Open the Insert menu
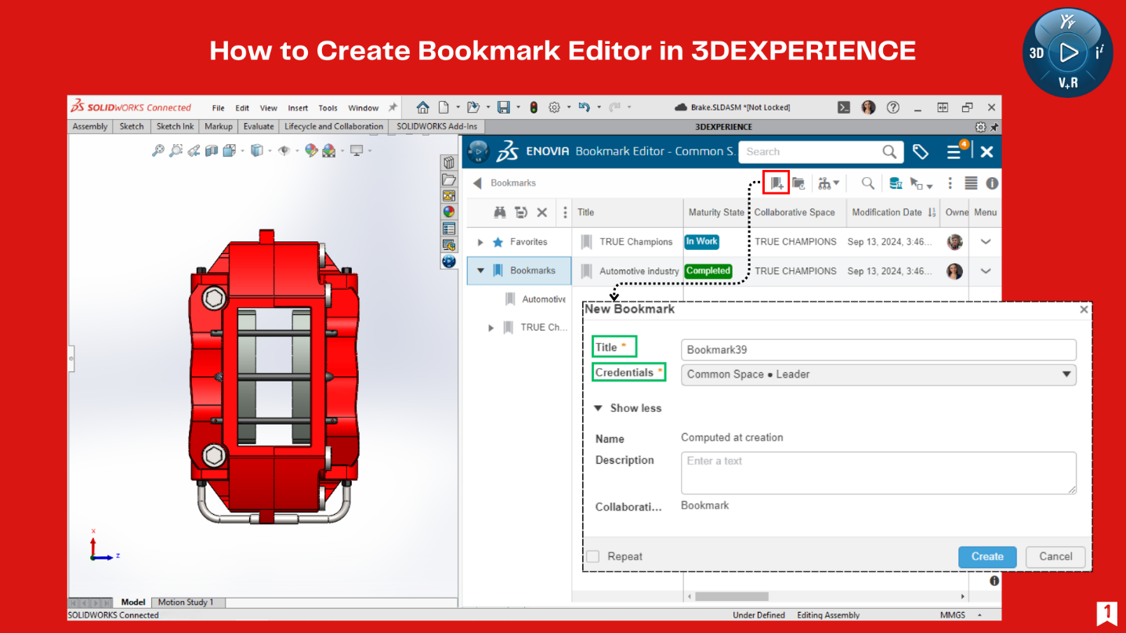 point(298,108)
